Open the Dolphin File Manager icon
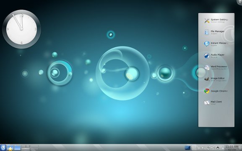 pos(207,32)
